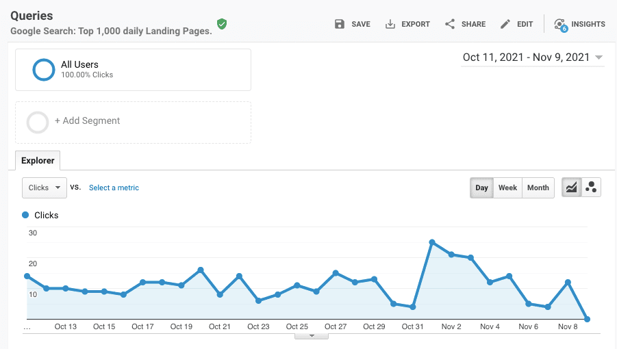Viewport: 617px width, 349px height.
Task: Click the Nov 2 data point
Action: click(x=451, y=255)
